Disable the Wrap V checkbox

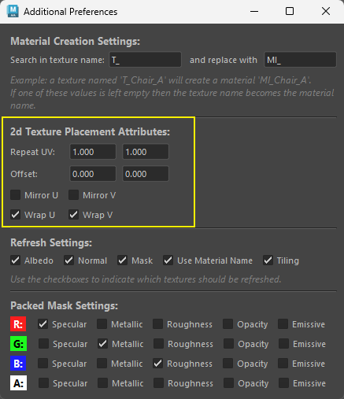[x=74, y=215]
